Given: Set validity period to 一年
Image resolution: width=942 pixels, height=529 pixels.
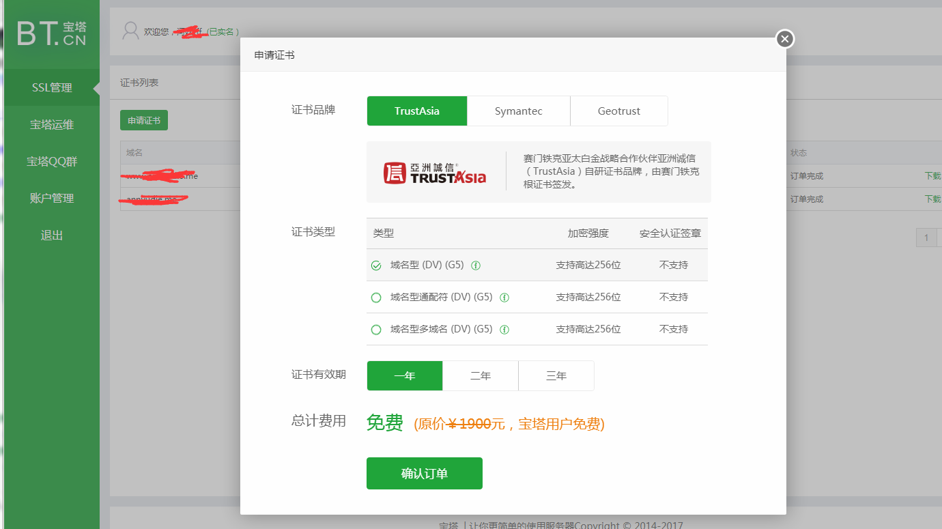Looking at the screenshot, I should click(x=405, y=376).
